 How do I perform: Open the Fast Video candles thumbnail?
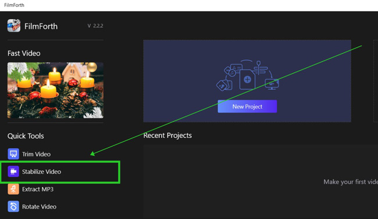[55, 90]
